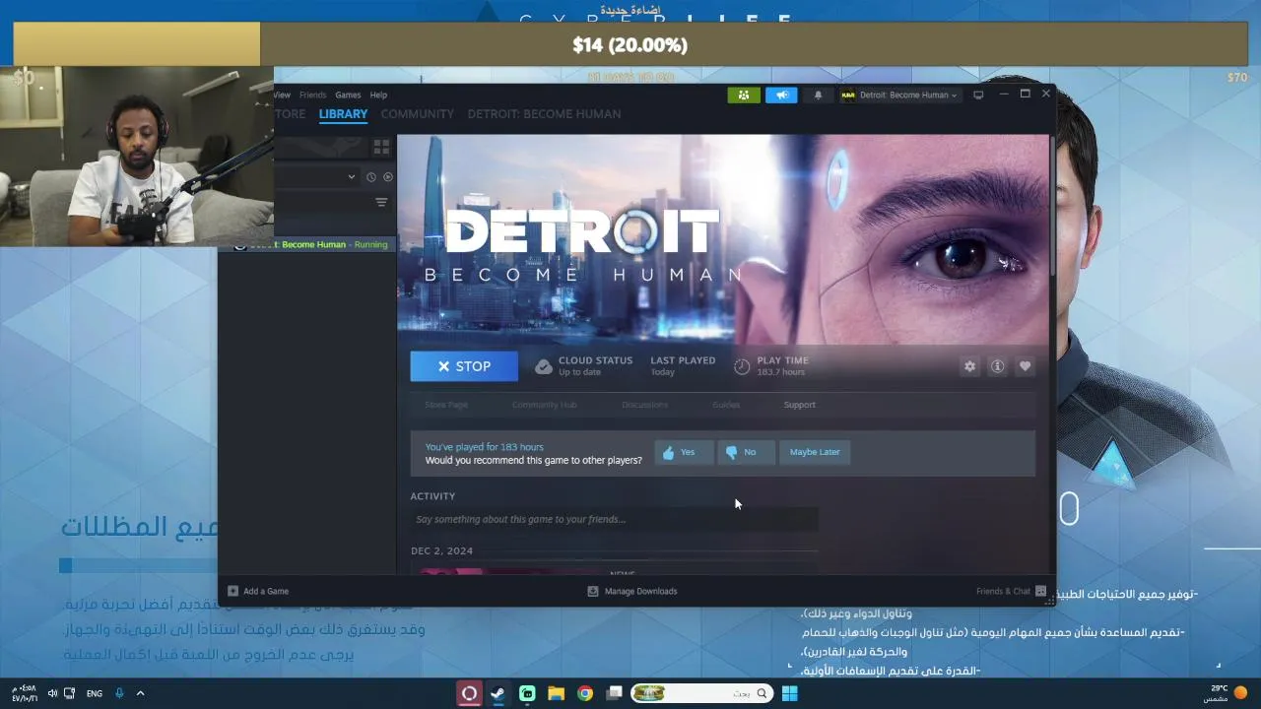1261x709 pixels.
Task: Dismiss review prompt with Maybe Later
Action: (x=815, y=452)
